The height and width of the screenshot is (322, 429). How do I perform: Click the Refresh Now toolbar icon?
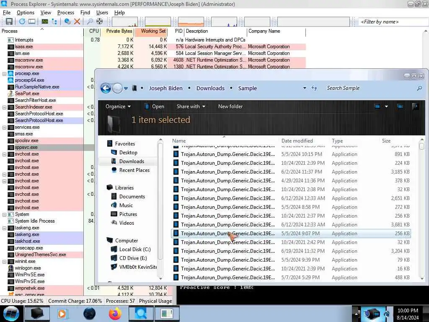click(x=22, y=21)
